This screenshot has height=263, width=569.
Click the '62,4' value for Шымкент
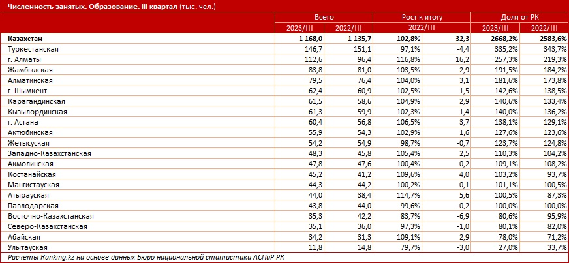point(316,91)
